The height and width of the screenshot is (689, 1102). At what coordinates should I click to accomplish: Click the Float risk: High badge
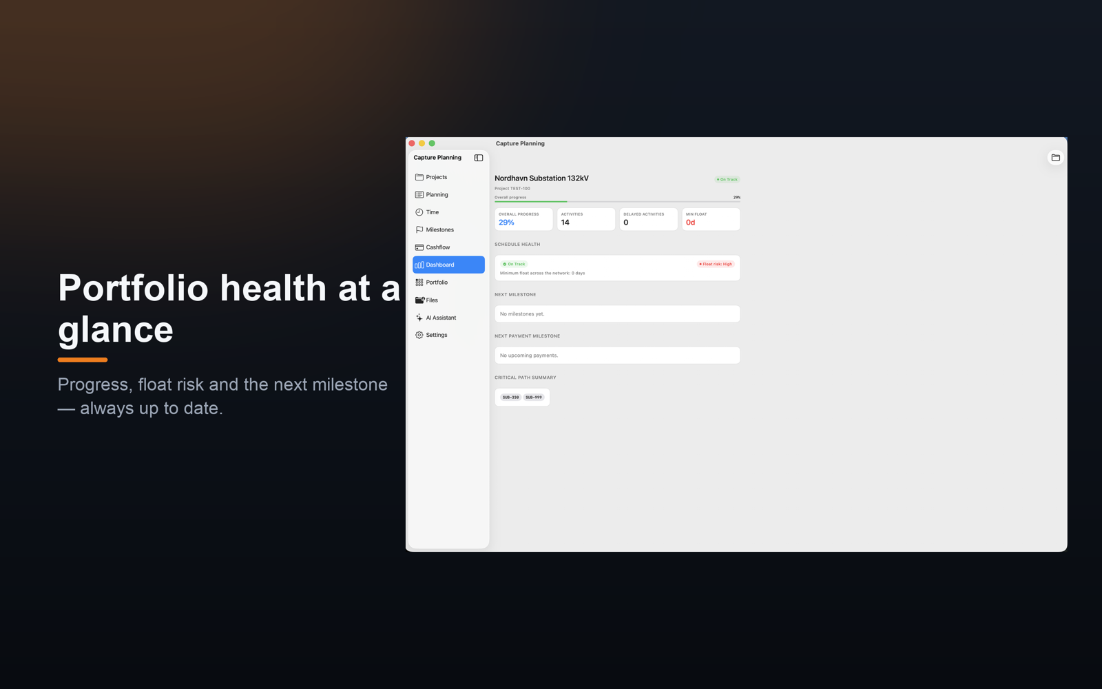tap(716, 264)
